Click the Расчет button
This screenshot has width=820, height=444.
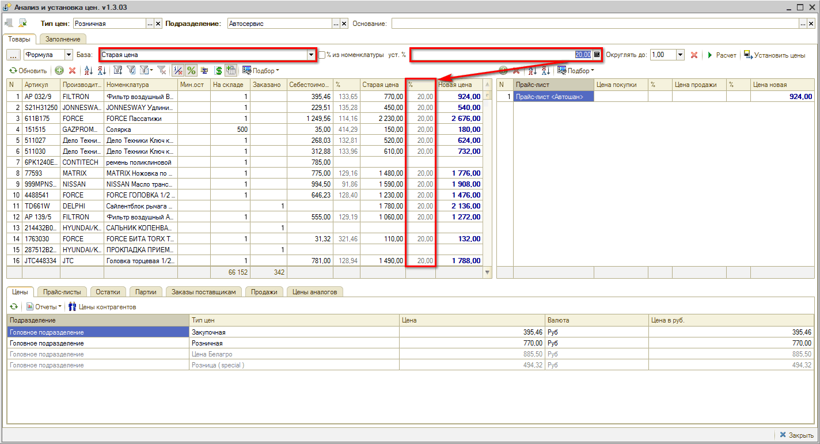pos(722,55)
